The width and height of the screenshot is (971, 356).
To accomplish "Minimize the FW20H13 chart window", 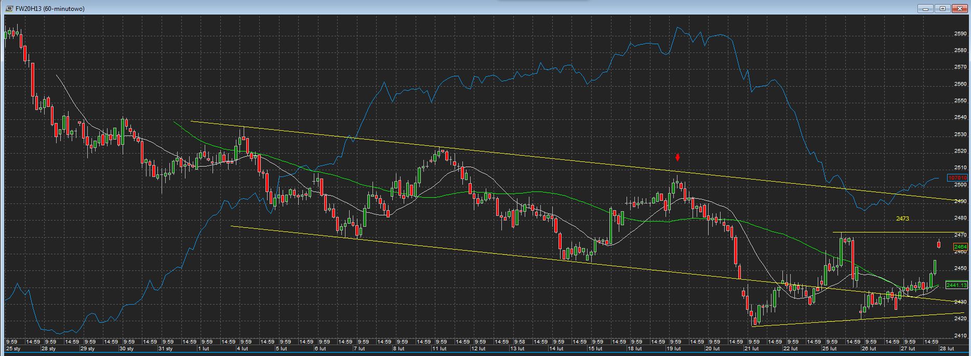I will 925,9.
